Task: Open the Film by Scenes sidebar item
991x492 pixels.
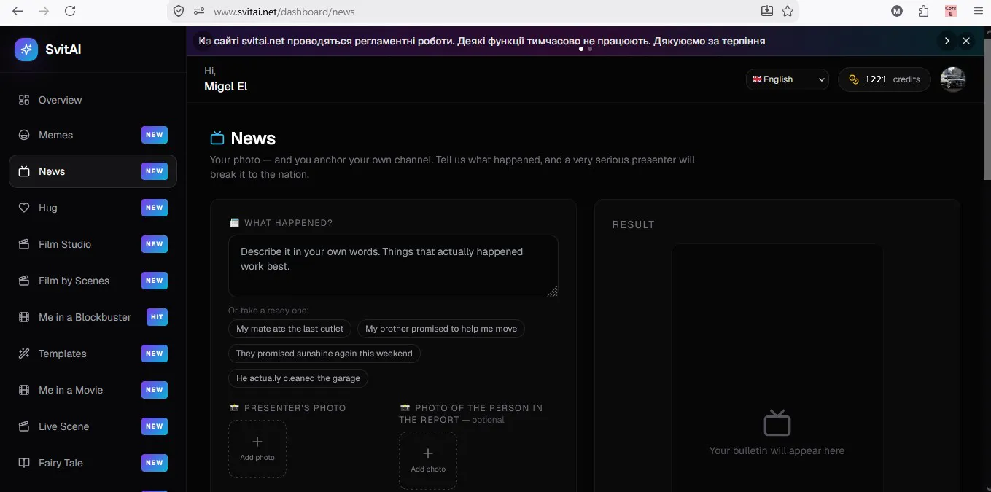Action: point(93,281)
